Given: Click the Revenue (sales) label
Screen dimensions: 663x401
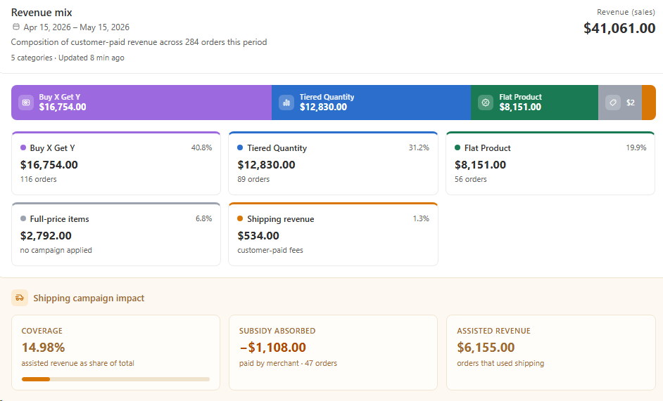Looking at the screenshot, I should point(626,12).
